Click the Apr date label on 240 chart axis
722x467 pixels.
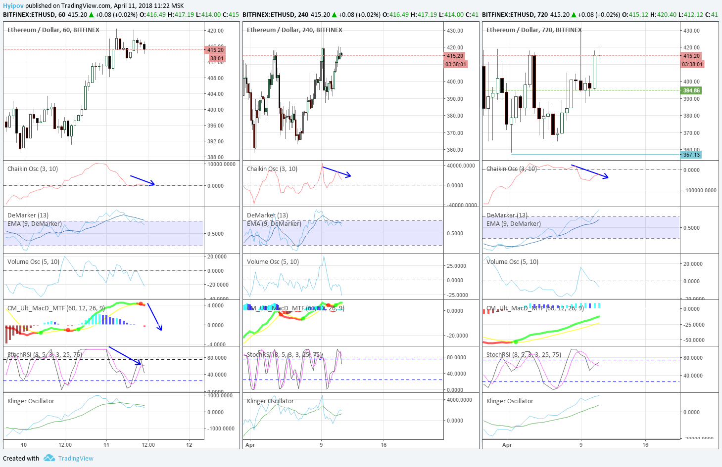(250, 445)
